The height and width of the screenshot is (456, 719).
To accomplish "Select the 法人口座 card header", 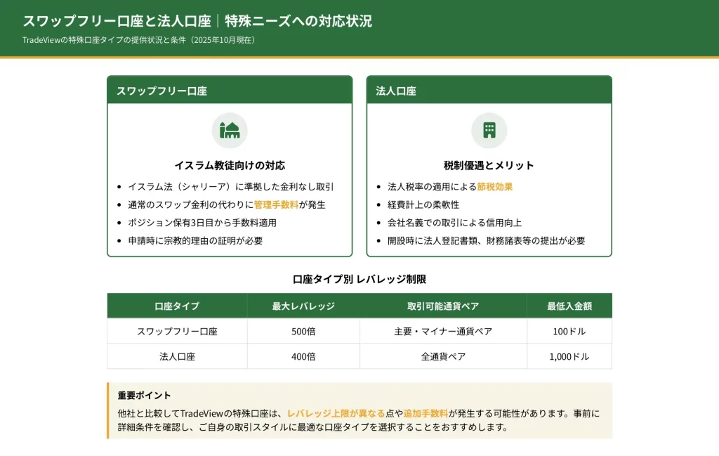I will click(x=489, y=91).
